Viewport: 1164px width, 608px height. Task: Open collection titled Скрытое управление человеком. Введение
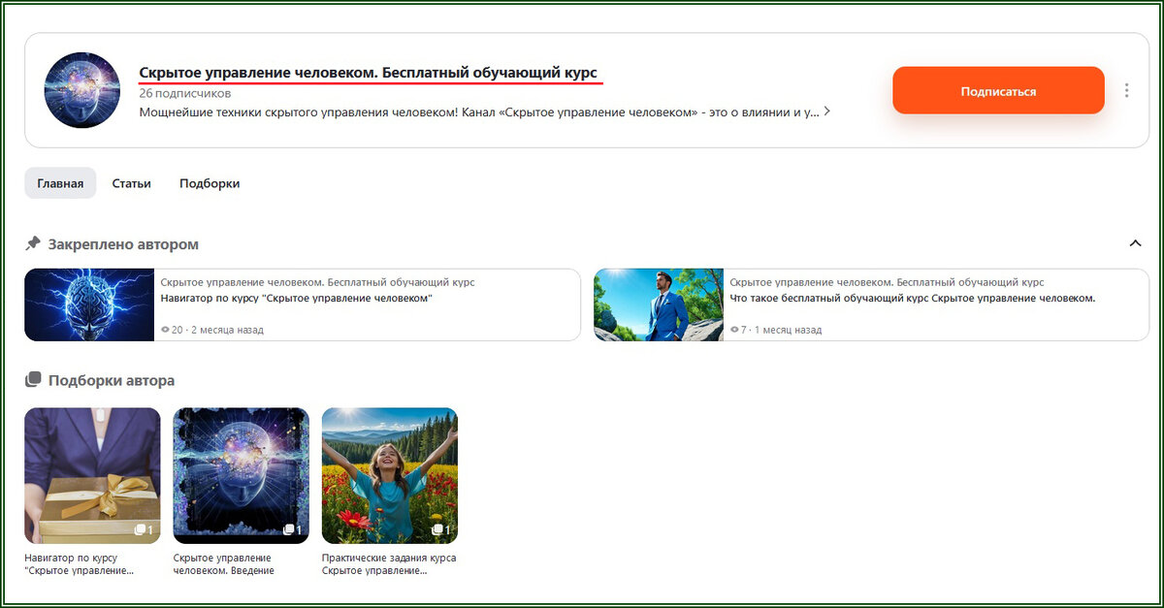click(x=224, y=564)
